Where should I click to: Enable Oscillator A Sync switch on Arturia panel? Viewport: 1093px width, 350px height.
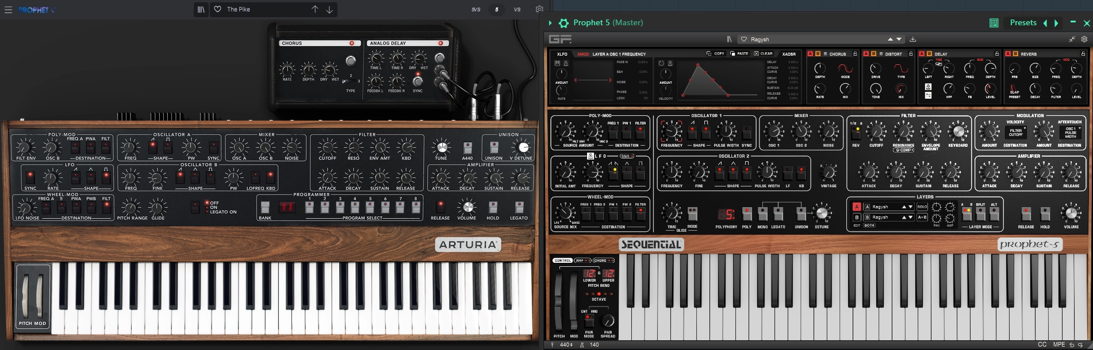point(213,147)
